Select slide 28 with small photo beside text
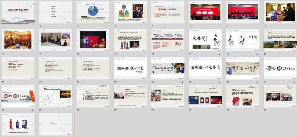 [130, 96]
